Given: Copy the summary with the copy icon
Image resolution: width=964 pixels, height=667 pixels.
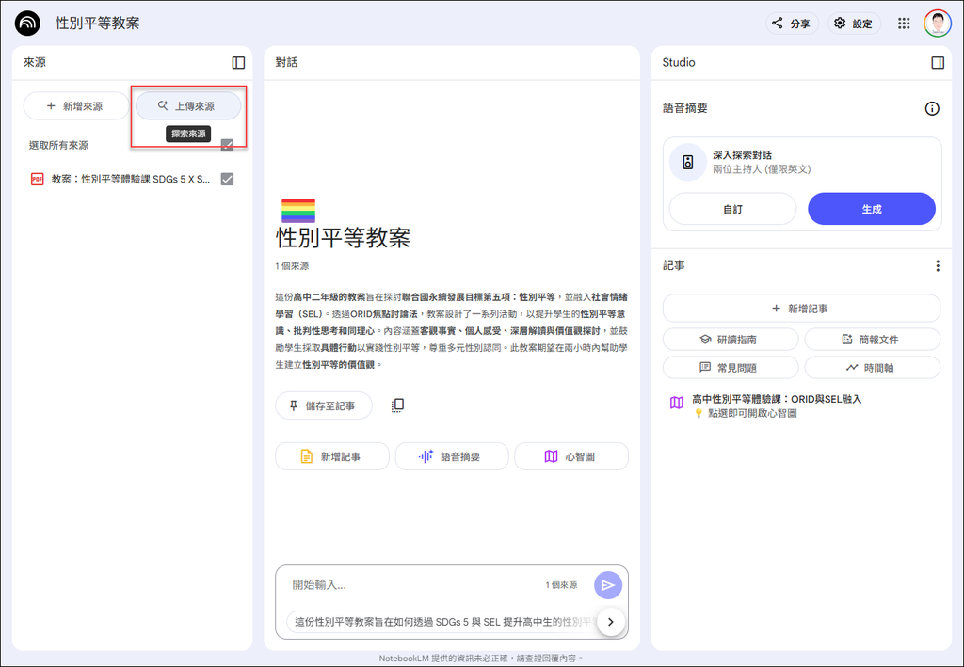Looking at the screenshot, I should point(398,405).
